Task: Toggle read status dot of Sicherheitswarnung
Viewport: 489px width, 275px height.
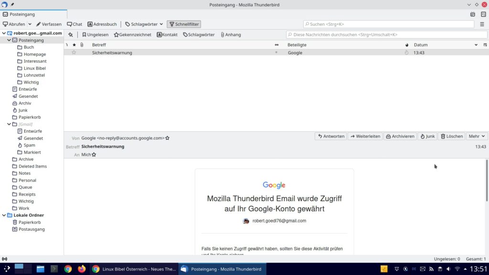Action: (276, 53)
